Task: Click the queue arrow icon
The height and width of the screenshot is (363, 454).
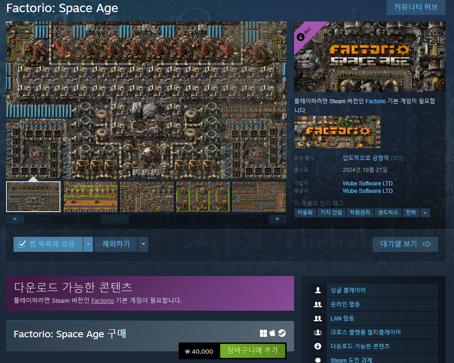Action: tap(427, 244)
